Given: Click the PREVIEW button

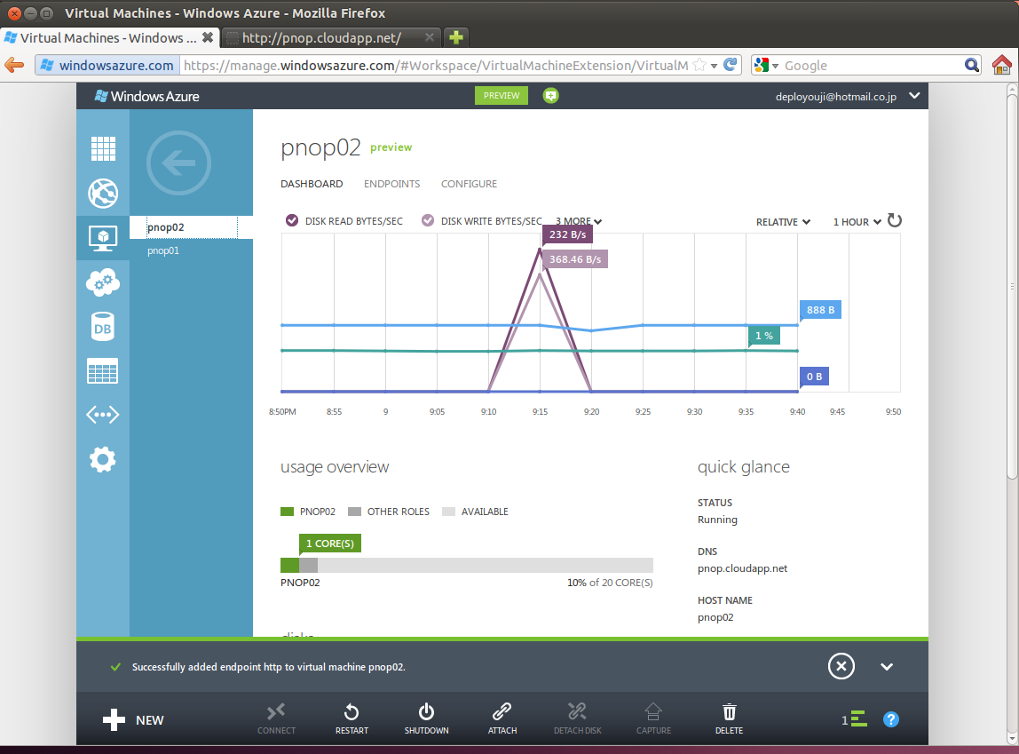Looking at the screenshot, I should point(501,96).
